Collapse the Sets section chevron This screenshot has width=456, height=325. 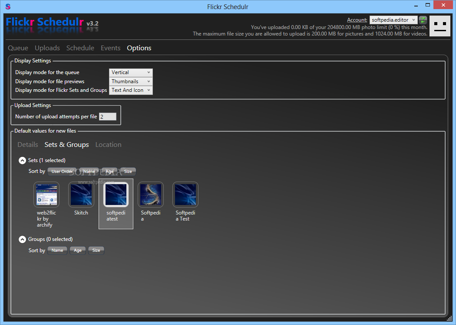click(x=23, y=160)
